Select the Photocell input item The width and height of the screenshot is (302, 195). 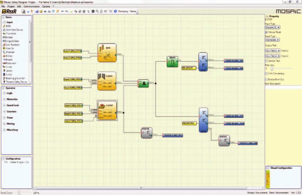(9, 52)
